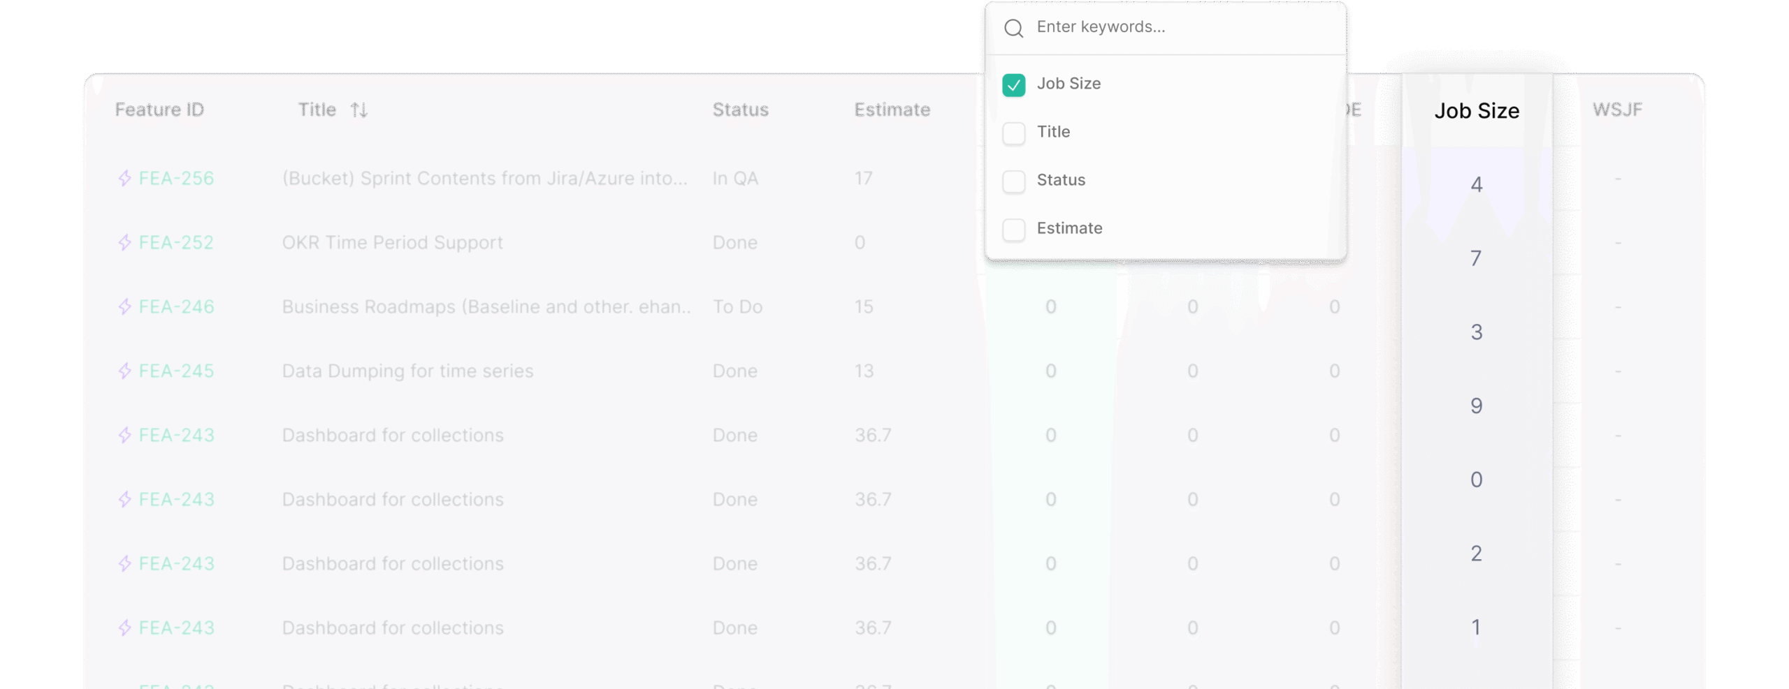
Task: Enable the Title checkbox in dropdown
Action: coord(1013,133)
